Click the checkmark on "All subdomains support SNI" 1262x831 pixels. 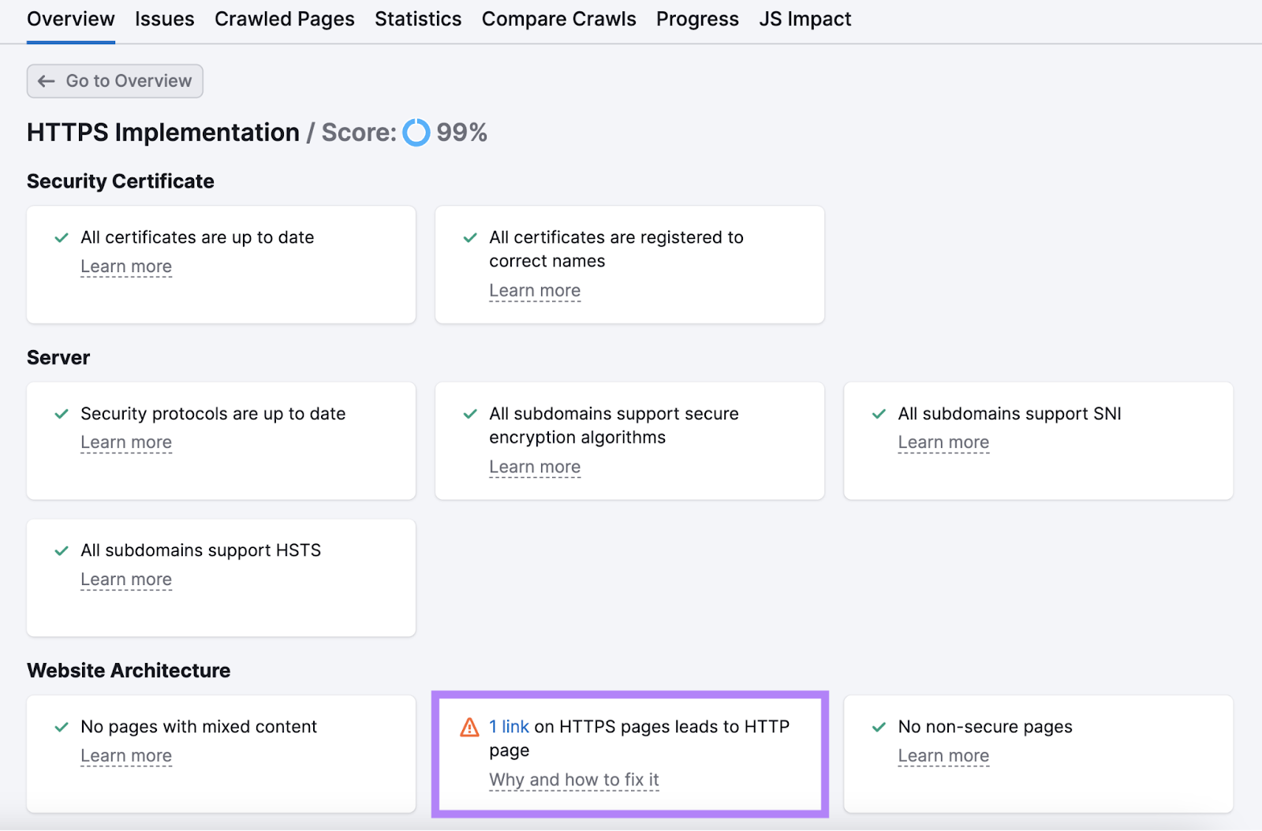coord(878,413)
